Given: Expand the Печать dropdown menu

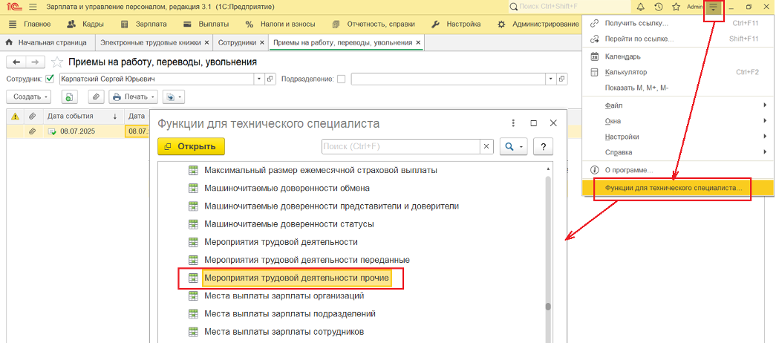Looking at the screenshot, I should point(134,97).
